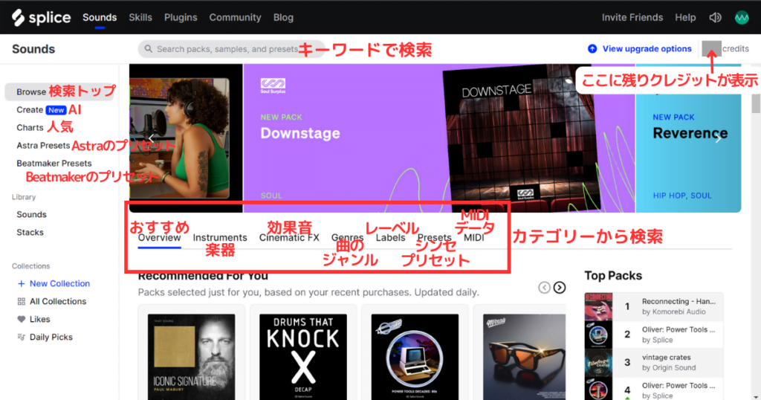
Task: Open Astra Presets in the sidebar
Action: click(x=43, y=146)
